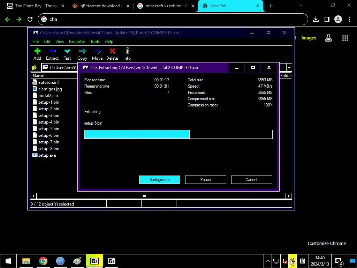Open Chrome tab search chevron
Image resolution: width=357 pixels, height=268 pixels.
point(301,5)
